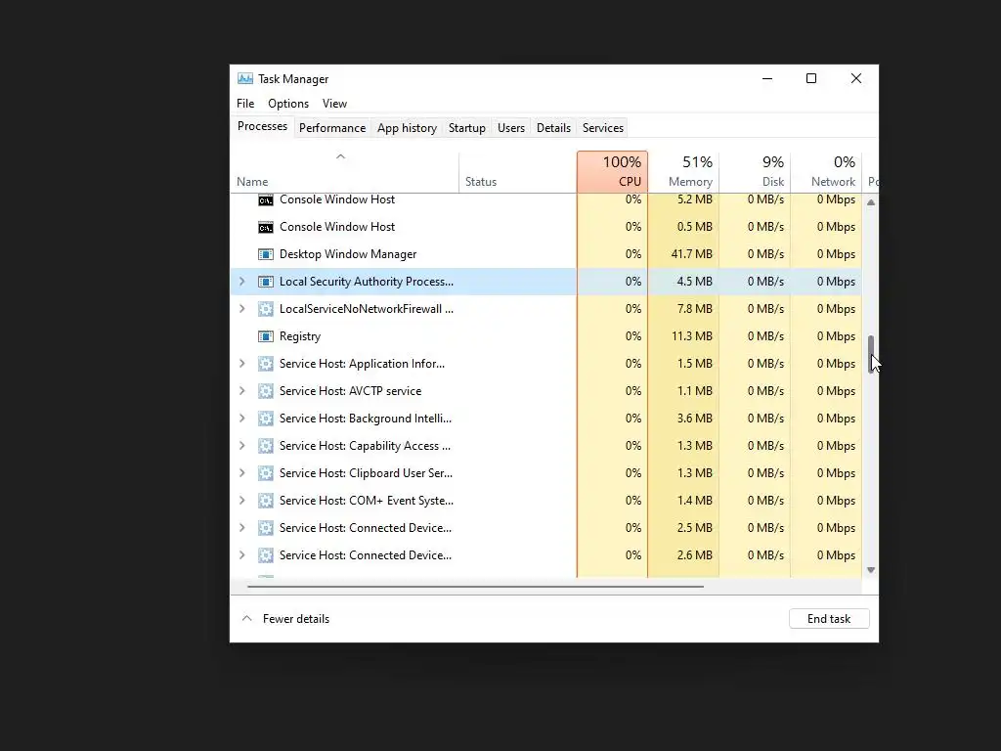The width and height of the screenshot is (1001, 751).
Task: Click the End task button
Action: click(829, 619)
